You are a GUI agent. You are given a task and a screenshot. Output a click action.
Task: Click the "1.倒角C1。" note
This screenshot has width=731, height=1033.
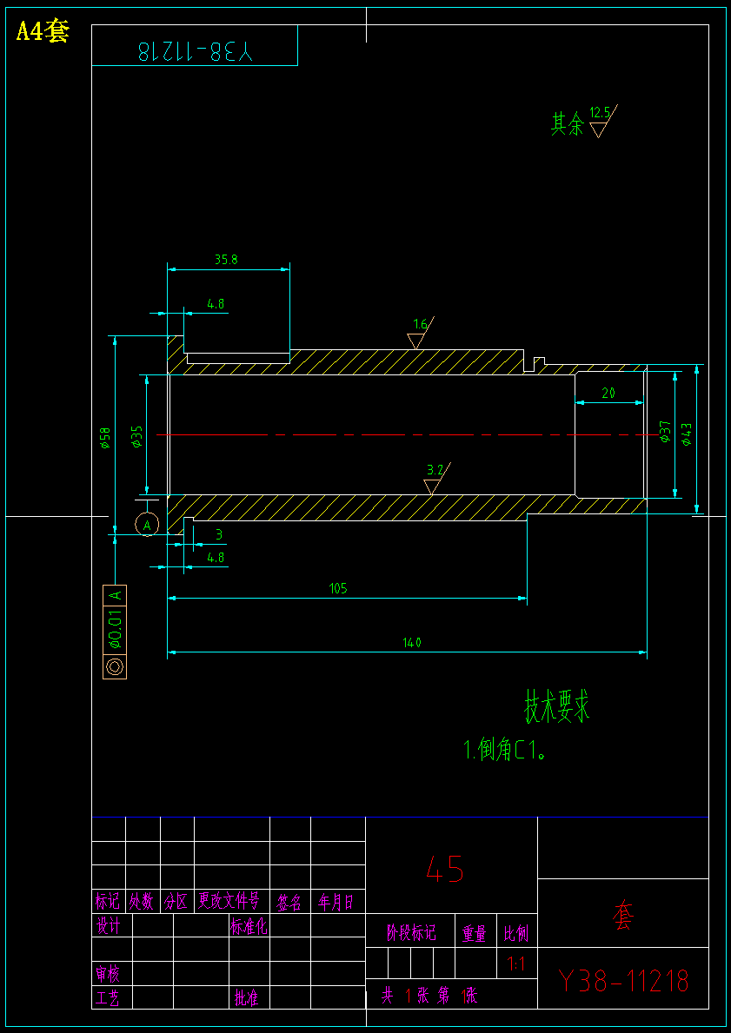pyautogui.click(x=505, y=752)
